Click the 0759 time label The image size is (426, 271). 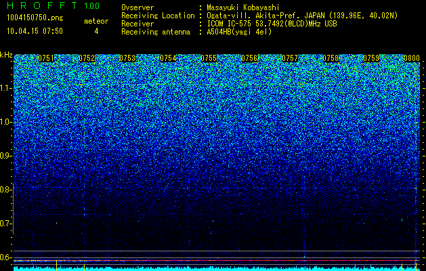[371, 58]
